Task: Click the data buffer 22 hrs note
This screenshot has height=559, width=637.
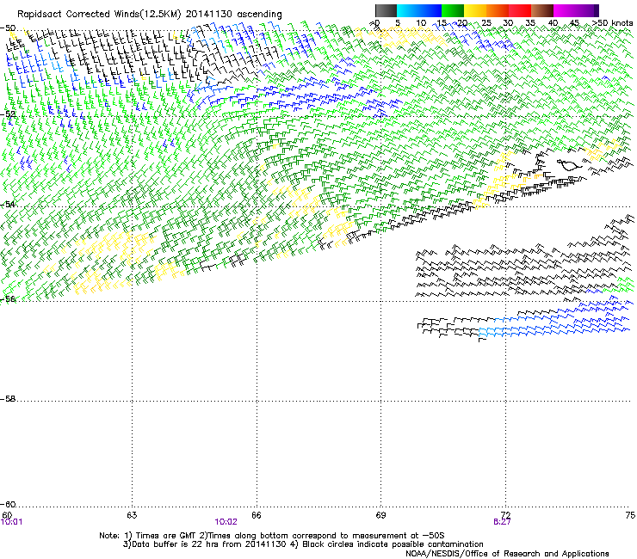Action: pyautogui.click(x=304, y=544)
